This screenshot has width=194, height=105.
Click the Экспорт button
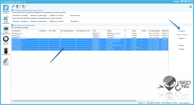[x=182, y=49]
